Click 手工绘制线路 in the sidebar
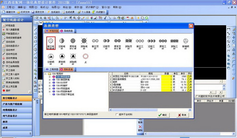The width and height of the screenshot is (237, 138). pos(11,66)
